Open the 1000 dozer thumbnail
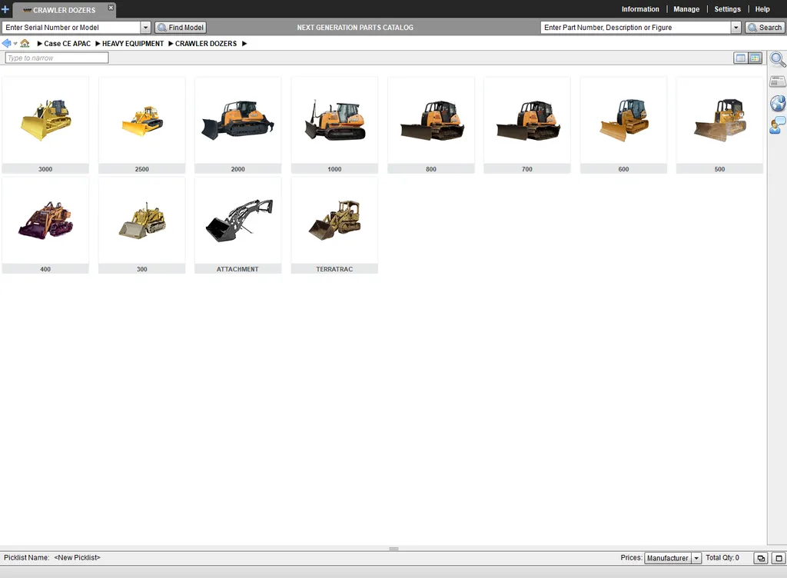Viewport: 787px width, 578px height. pos(334,125)
